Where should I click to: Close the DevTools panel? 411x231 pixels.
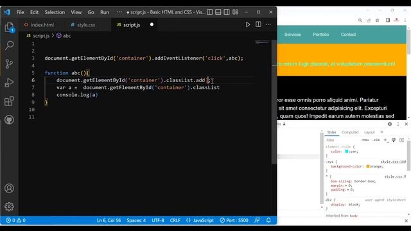407,124
